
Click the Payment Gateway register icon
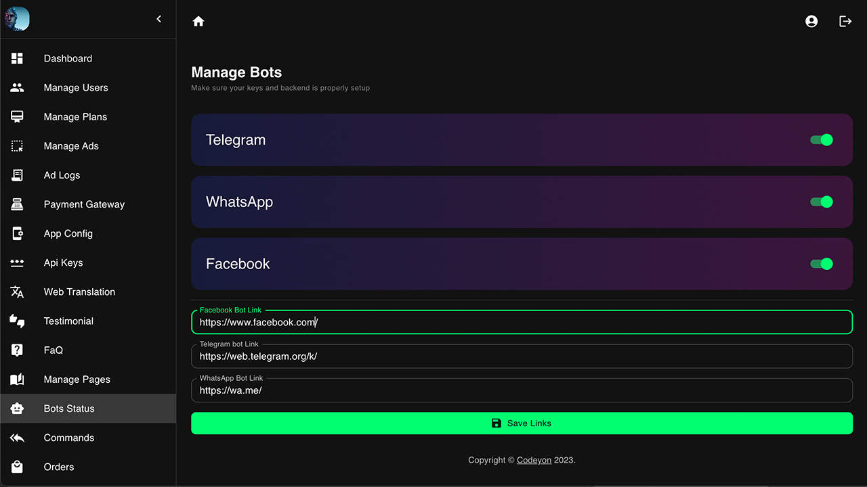(17, 204)
